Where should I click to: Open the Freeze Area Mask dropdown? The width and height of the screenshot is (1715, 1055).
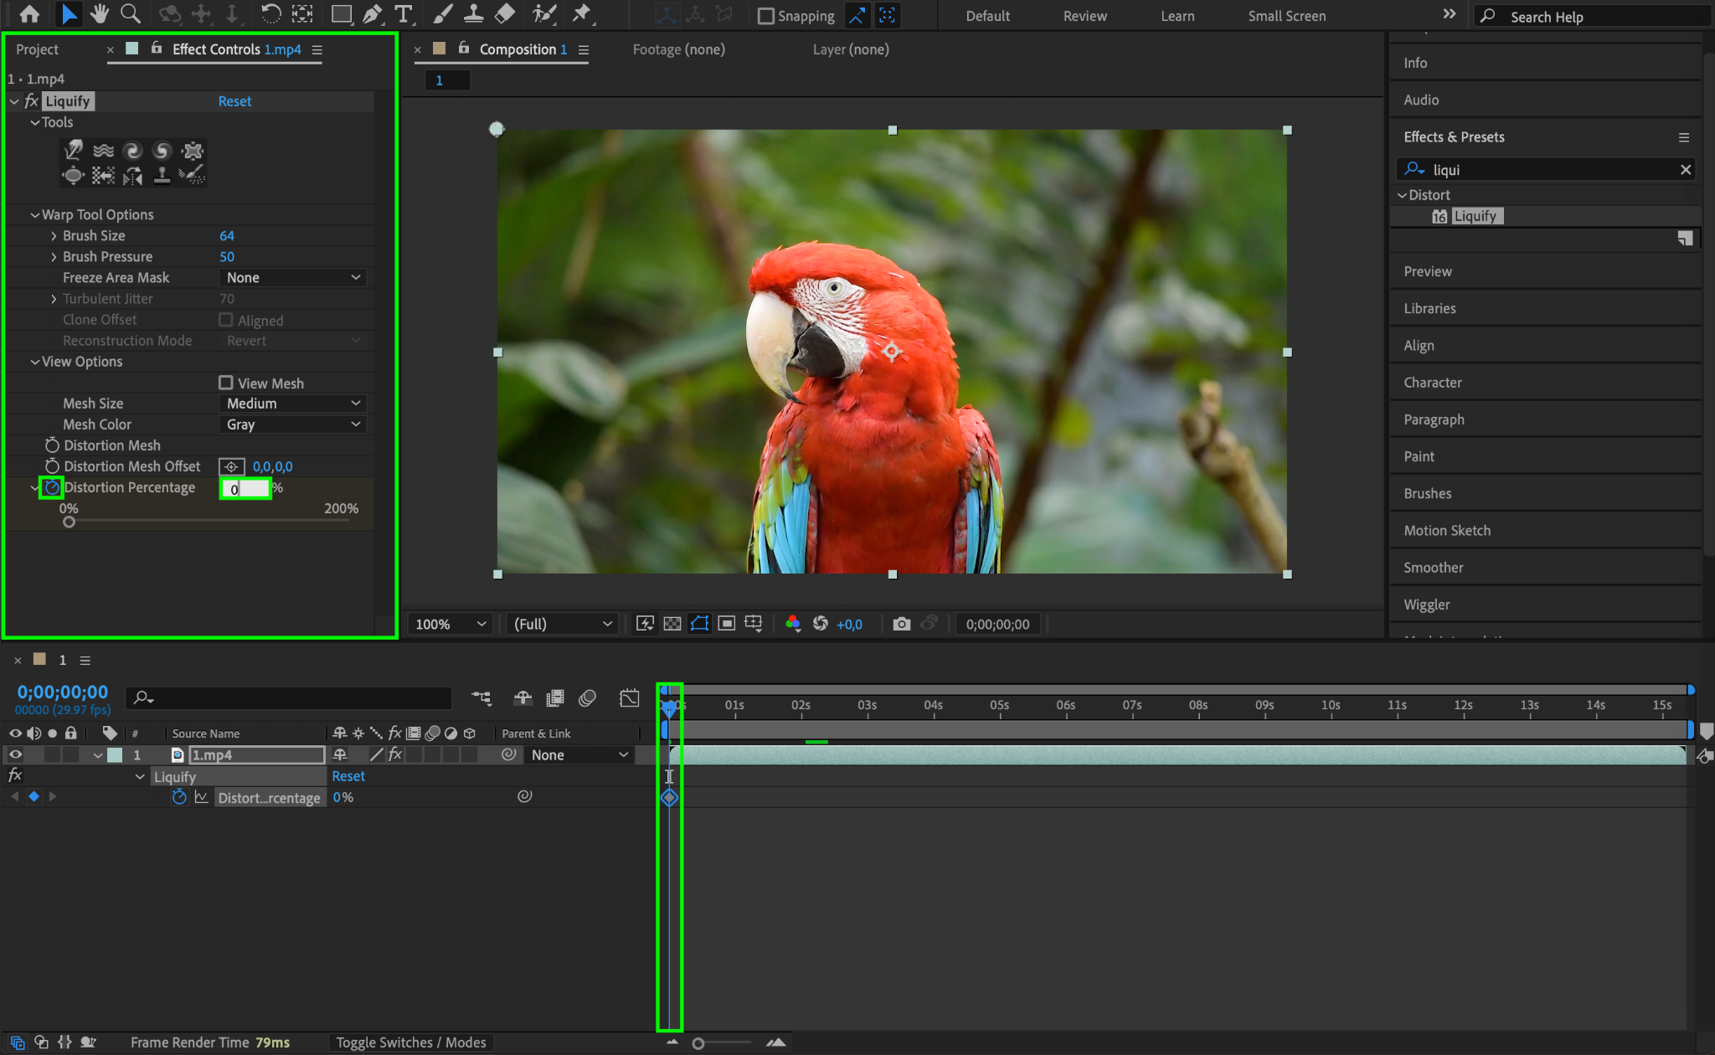click(293, 278)
